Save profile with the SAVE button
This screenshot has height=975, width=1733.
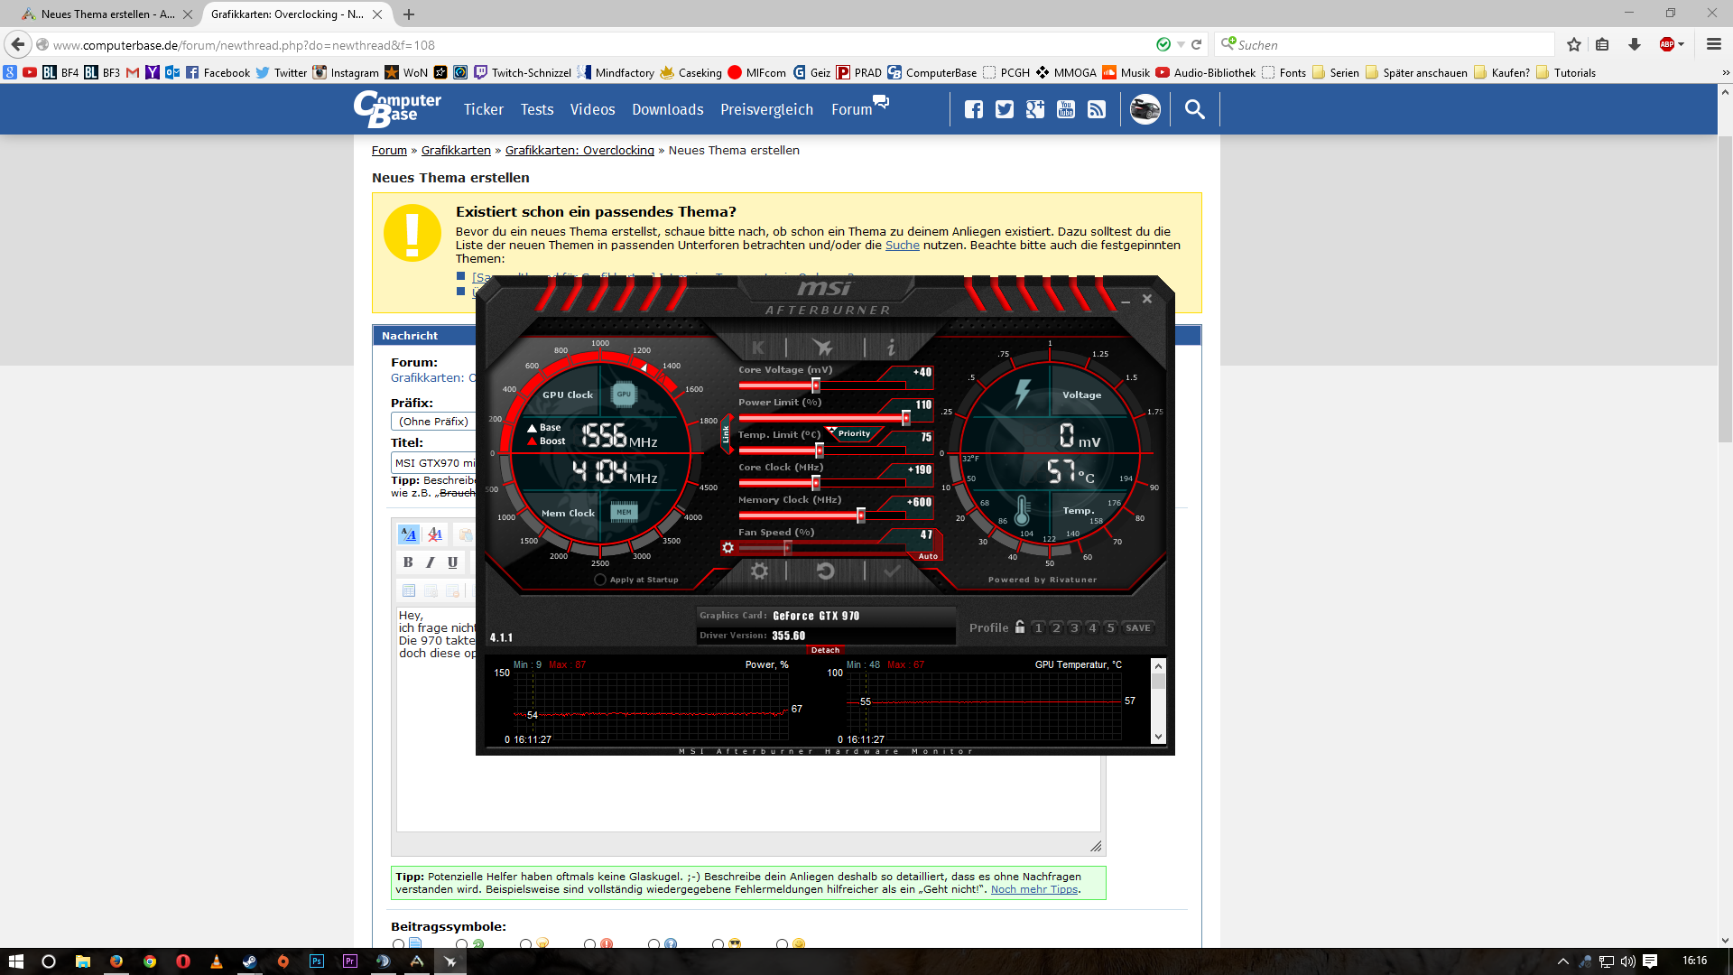click(1137, 627)
